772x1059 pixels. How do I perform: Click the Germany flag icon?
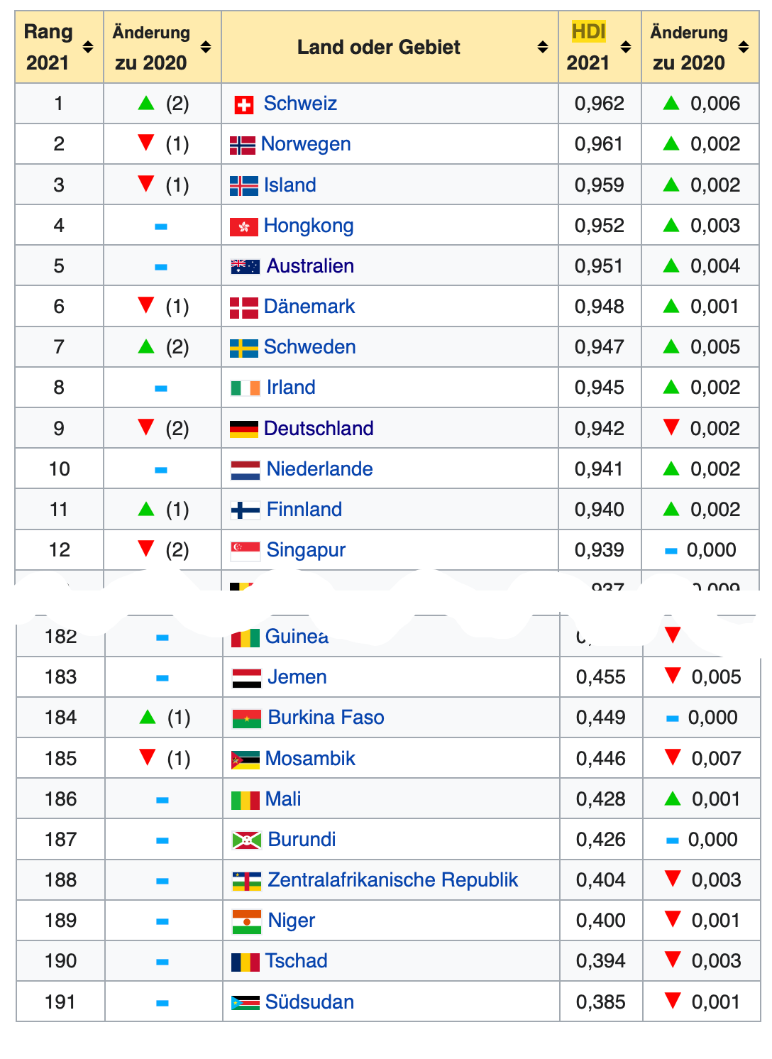[x=243, y=429]
